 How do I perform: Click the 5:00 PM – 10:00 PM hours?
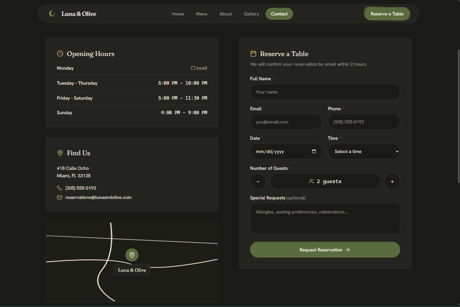[183, 83]
